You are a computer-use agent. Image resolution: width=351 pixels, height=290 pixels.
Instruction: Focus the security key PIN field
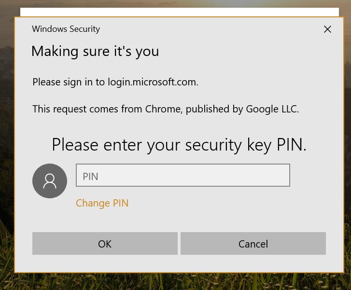(x=183, y=175)
